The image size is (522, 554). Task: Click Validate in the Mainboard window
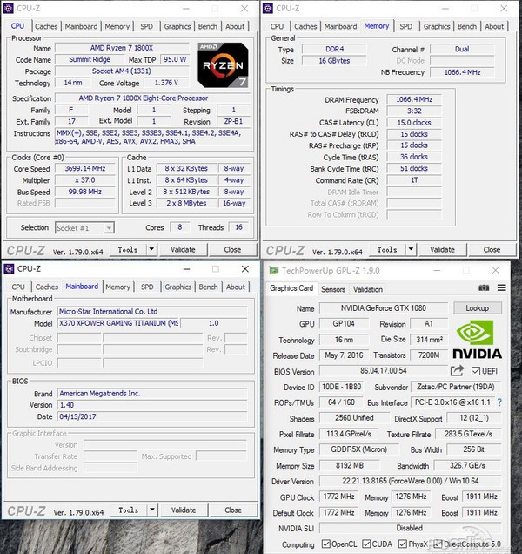pos(184,510)
